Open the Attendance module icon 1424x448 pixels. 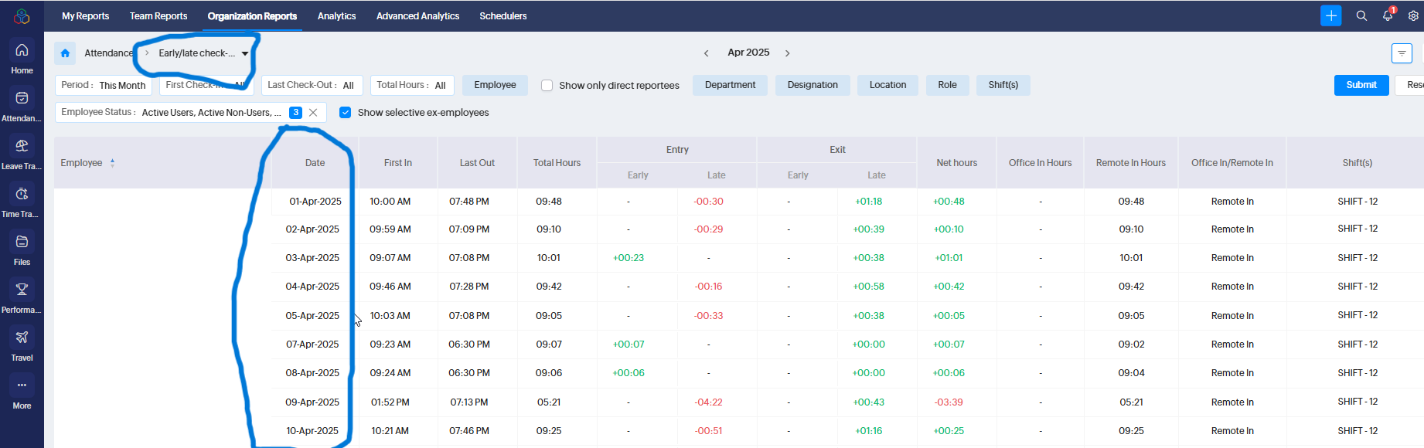[22, 99]
